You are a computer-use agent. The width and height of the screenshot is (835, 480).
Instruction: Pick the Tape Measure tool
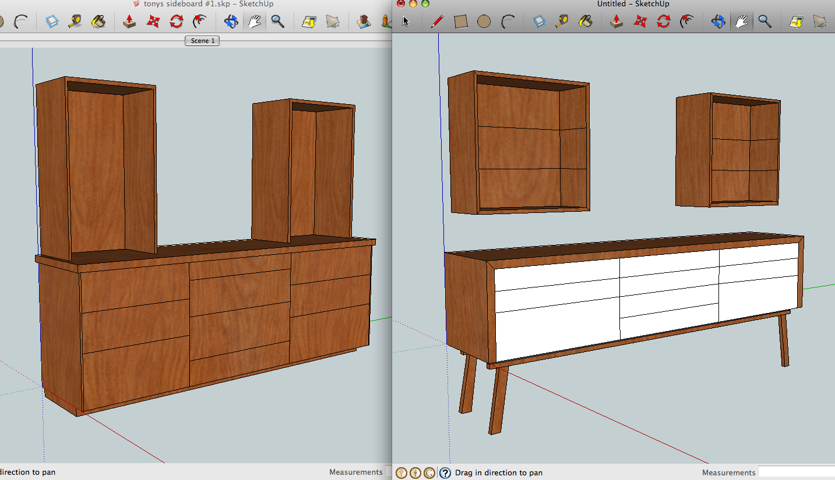pos(561,21)
